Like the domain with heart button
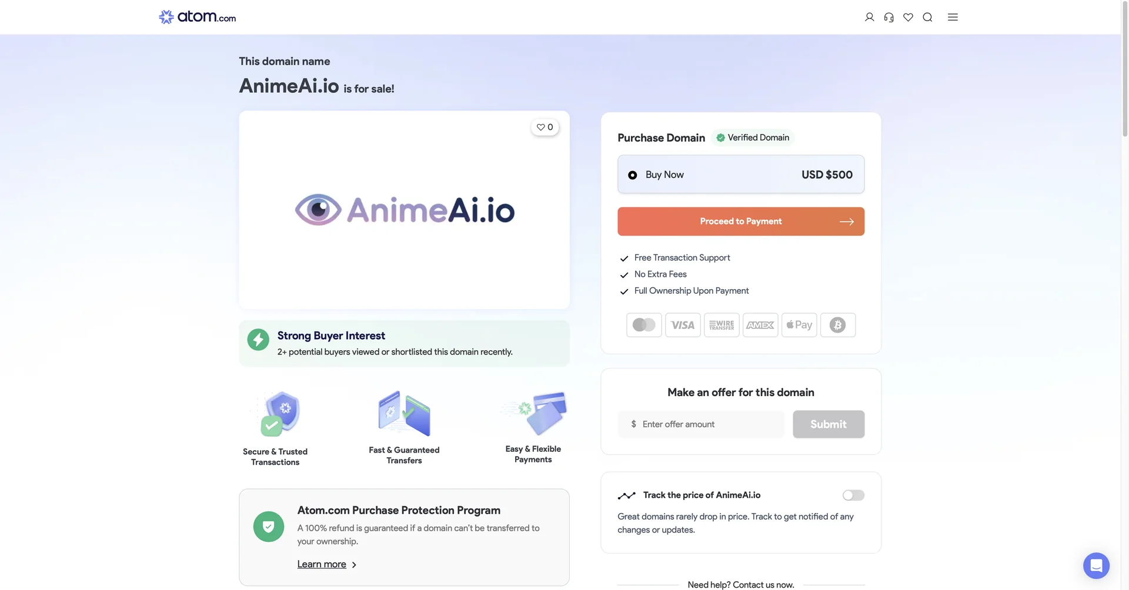 point(545,127)
